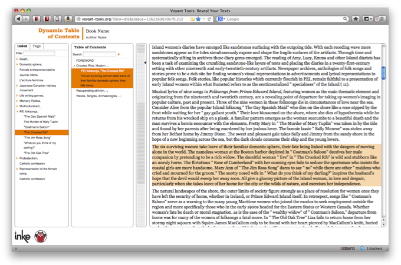
Task: Click the Voyant owl logo
Action: coord(41,236)
